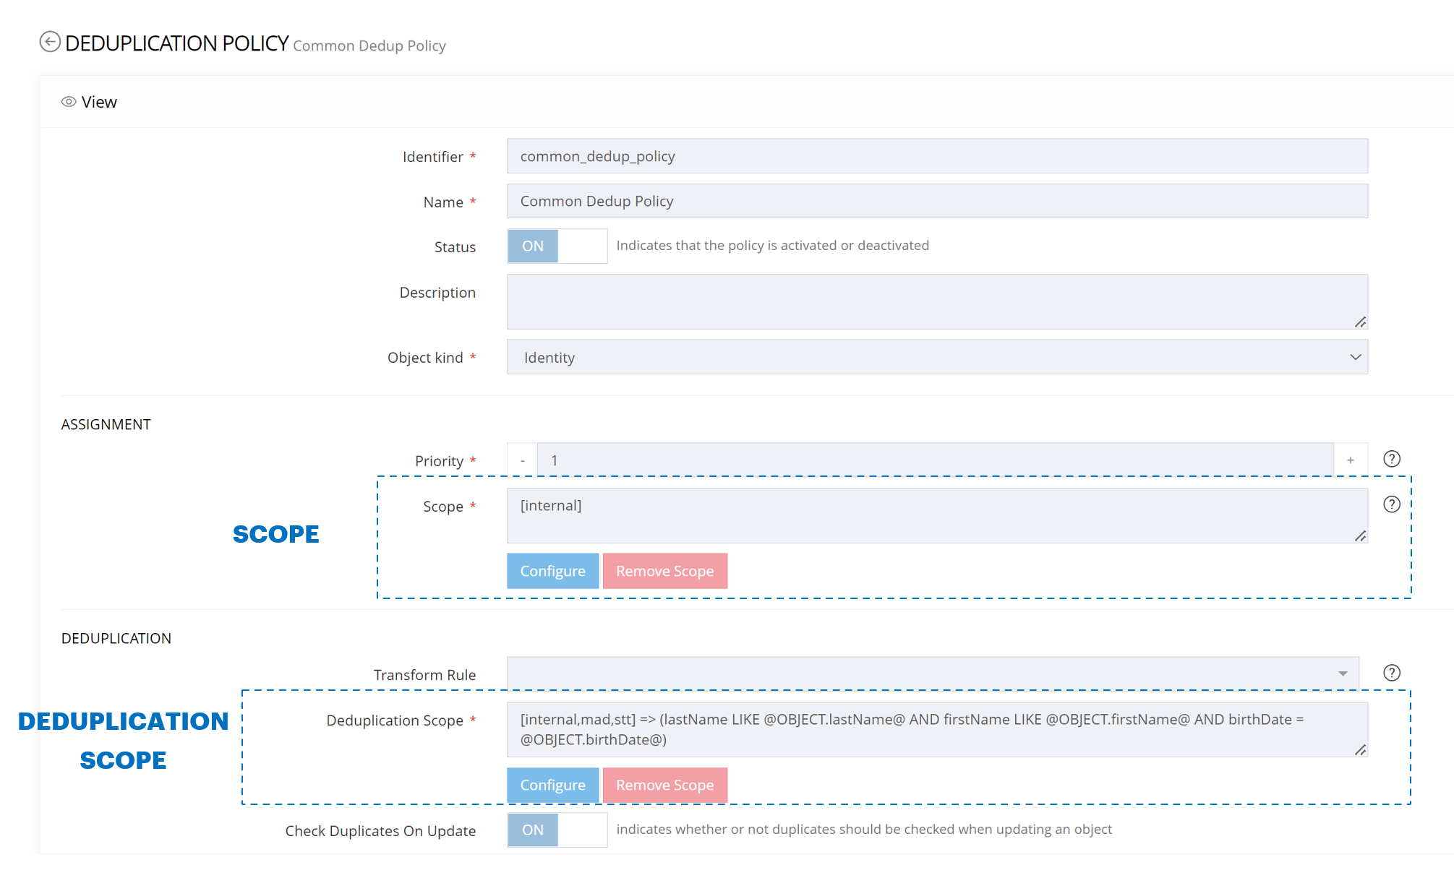Click the Identifier input field
Screen dimensions: 1454x878
click(x=937, y=156)
